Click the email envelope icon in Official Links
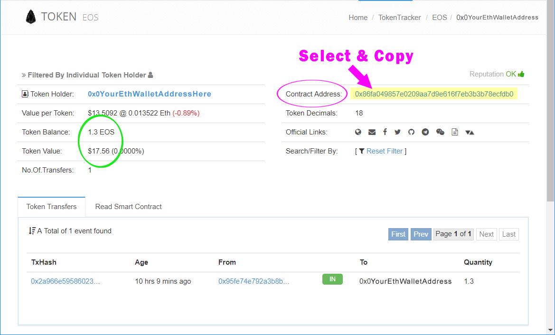 click(x=372, y=132)
